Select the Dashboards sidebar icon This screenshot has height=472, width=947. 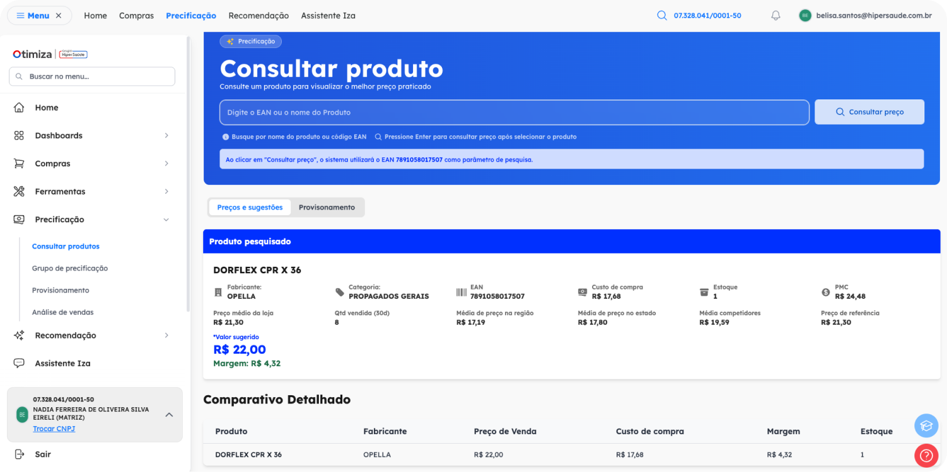[x=18, y=135]
